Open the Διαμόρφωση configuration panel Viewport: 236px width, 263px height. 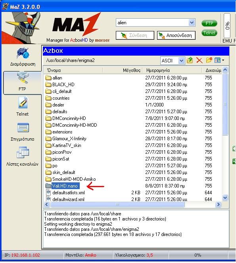(x=23, y=57)
